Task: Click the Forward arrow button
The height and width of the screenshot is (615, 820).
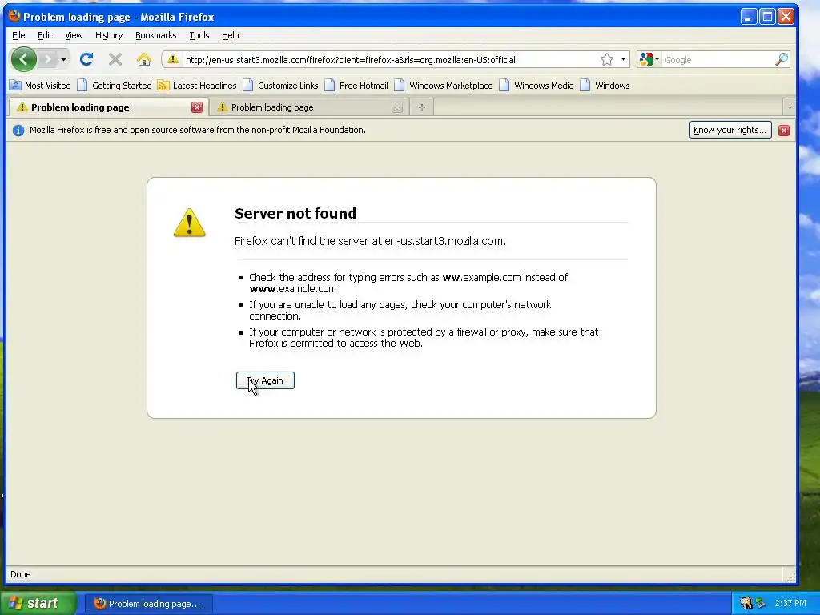Action: (47, 59)
